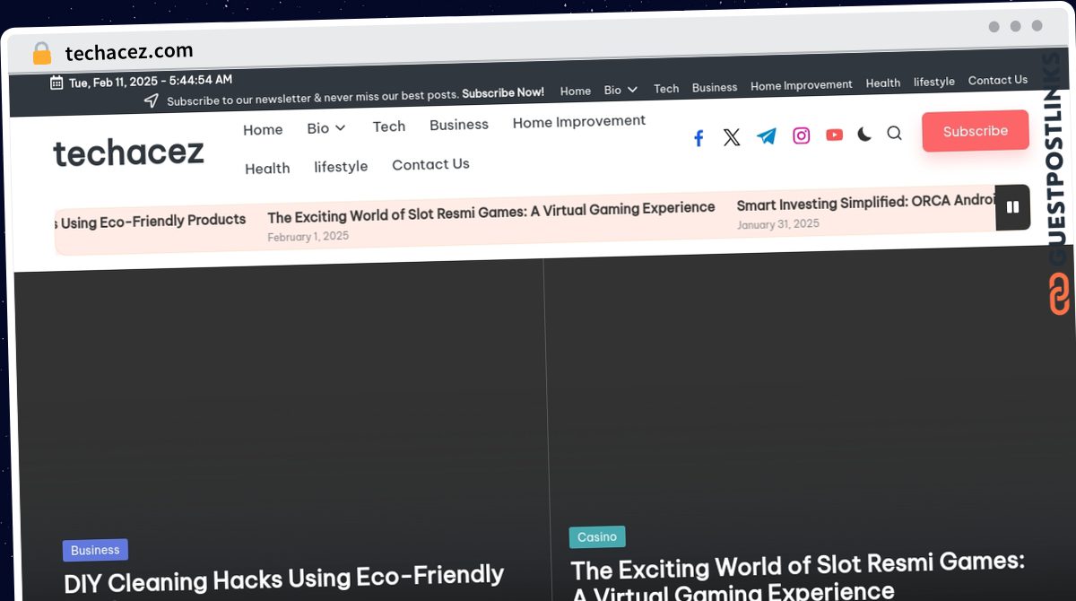Select Contact Us in the main navigation

pos(430,164)
